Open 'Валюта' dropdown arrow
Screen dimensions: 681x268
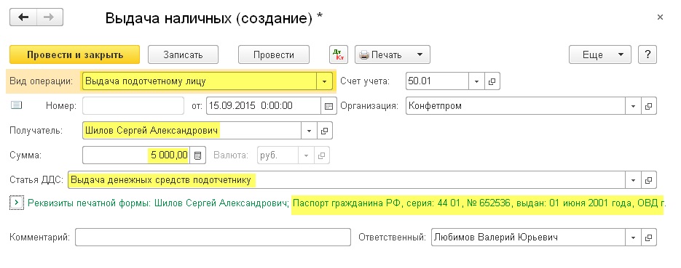(x=307, y=155)
